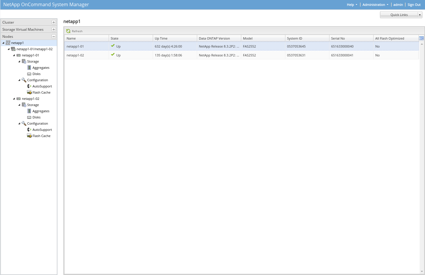Click the netapp1-01 node icon in tree
Image resolution: width=425 pixels, height=275 pixels.
(19, 55)
